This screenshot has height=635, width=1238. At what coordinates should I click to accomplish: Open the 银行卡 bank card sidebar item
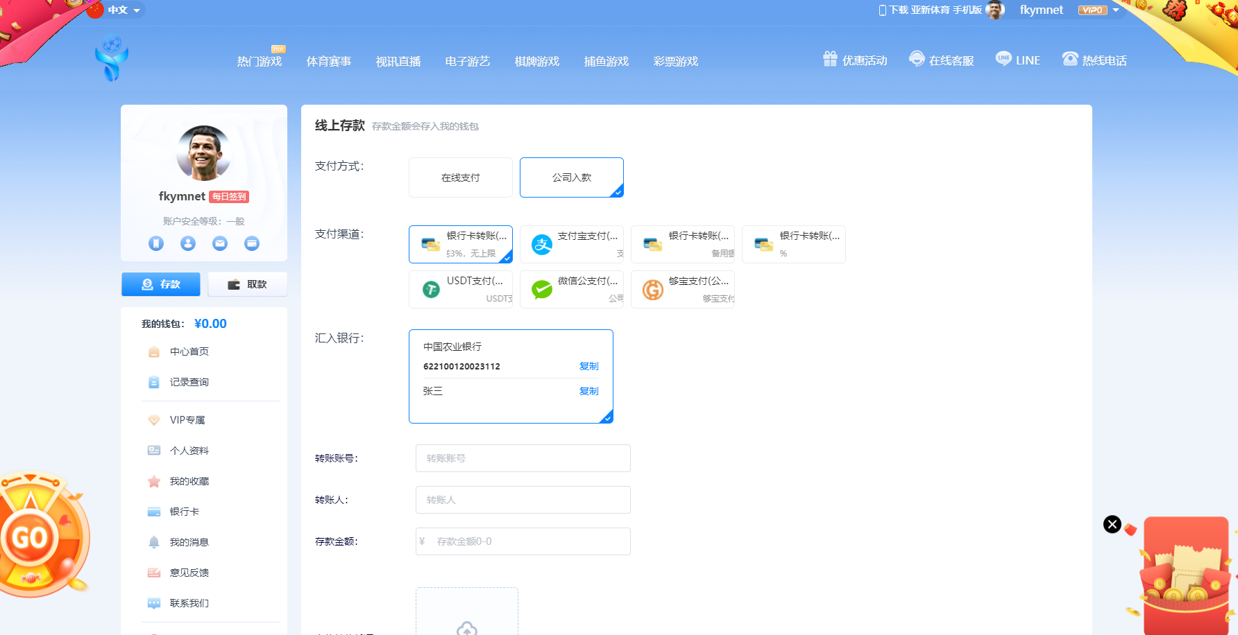point(185,511)
